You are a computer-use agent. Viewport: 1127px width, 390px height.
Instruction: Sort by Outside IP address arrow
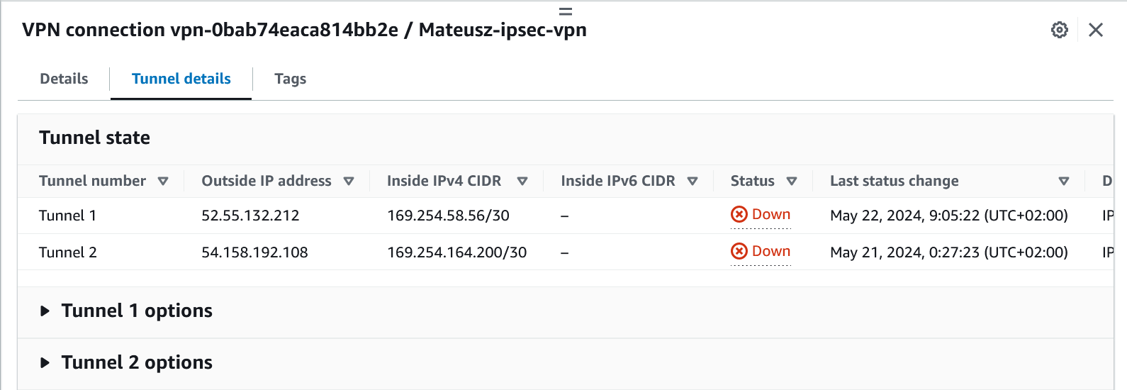(349, 182)
